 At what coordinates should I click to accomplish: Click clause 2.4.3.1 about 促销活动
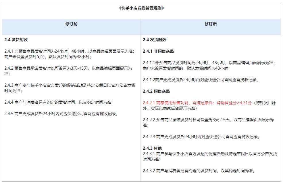[x=210, y=156]
